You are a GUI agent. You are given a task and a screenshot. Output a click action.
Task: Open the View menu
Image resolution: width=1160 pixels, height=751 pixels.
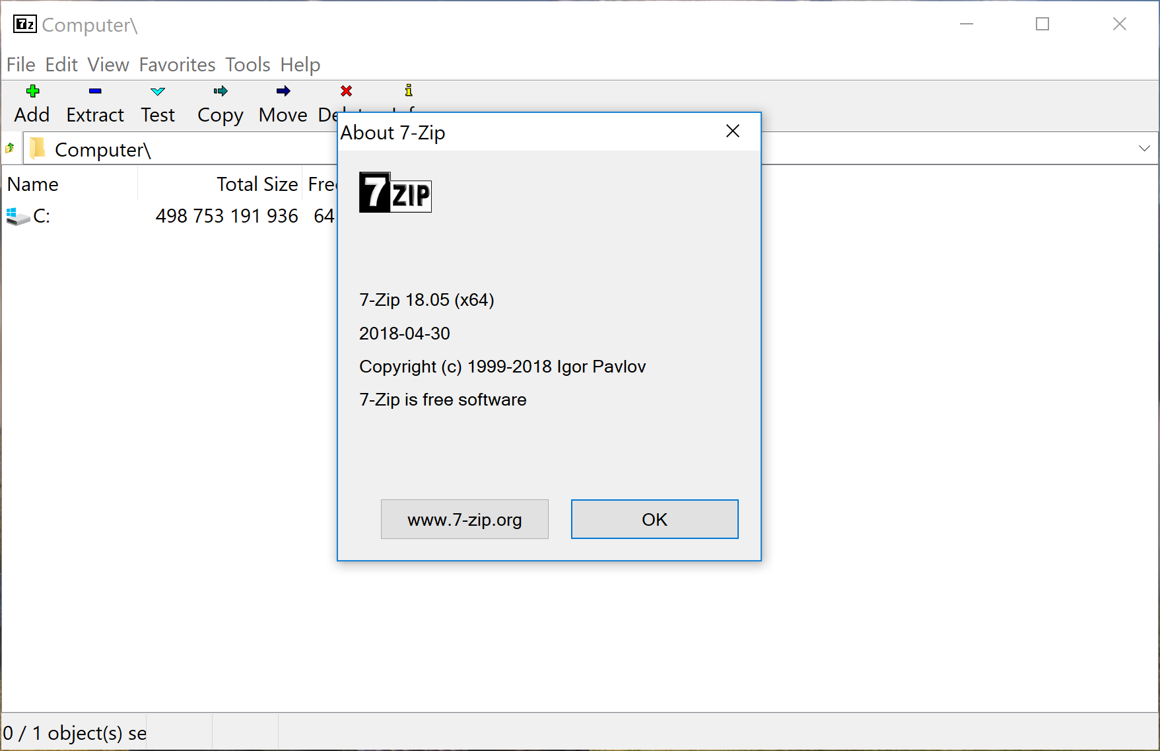(108, 65)
